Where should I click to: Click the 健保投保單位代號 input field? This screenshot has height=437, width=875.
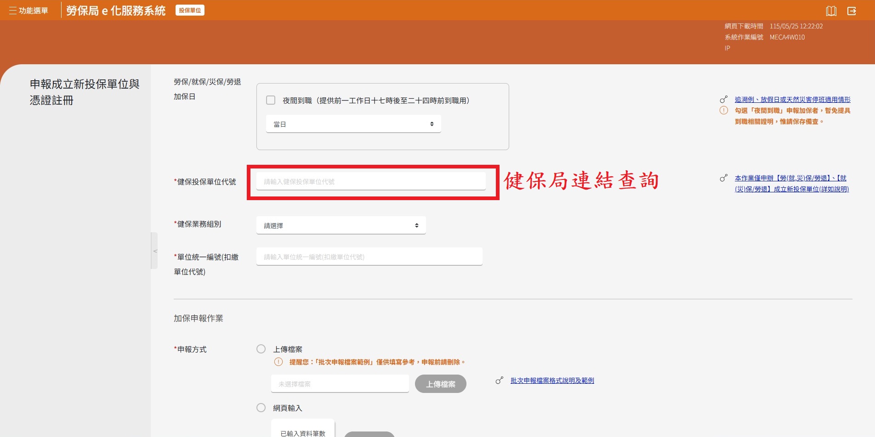tap(371, 181)
